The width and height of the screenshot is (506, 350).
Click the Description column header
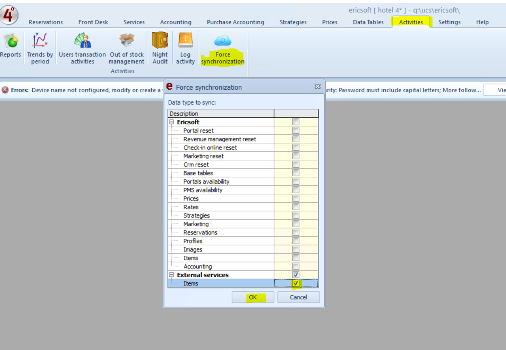221,113
